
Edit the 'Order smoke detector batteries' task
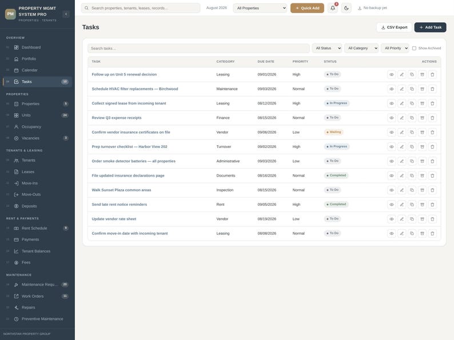point(401,162)
